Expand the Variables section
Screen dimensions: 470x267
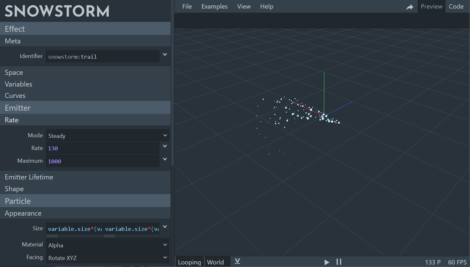point(85,84)
